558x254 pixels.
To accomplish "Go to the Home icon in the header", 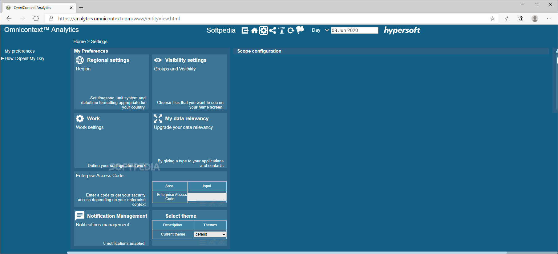I will [x=254, y=30].
